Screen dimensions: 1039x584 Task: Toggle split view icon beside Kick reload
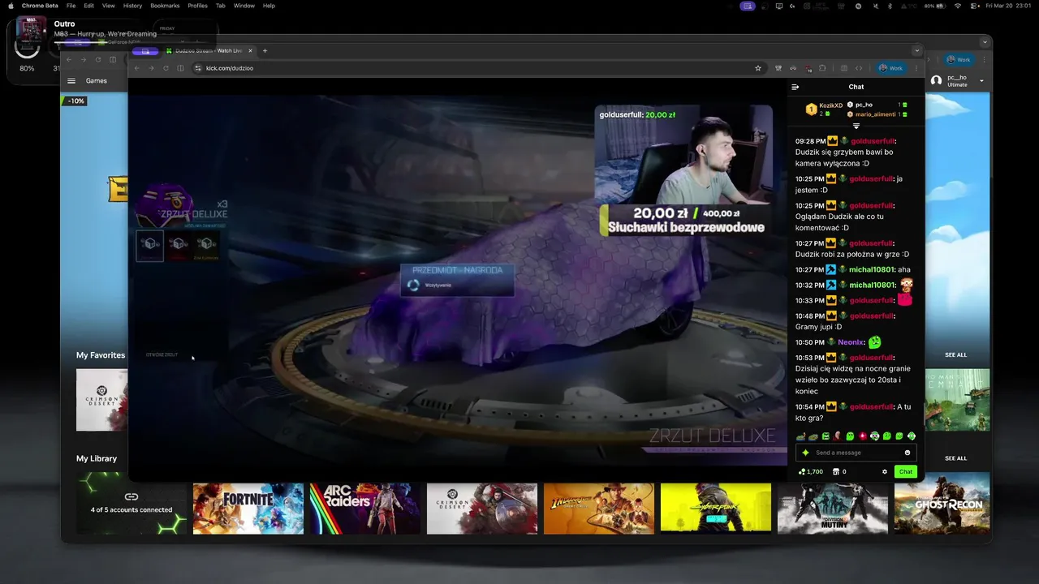coord(180,68)
